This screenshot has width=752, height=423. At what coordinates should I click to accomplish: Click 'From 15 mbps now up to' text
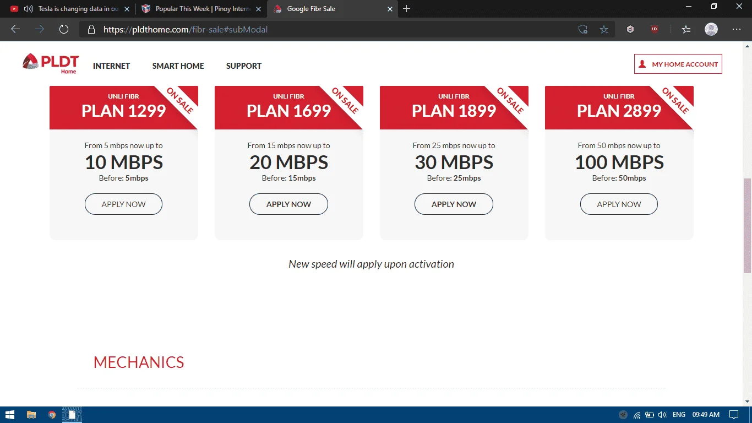pos(289,146)
